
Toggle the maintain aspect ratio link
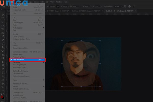tap(58, 6)
